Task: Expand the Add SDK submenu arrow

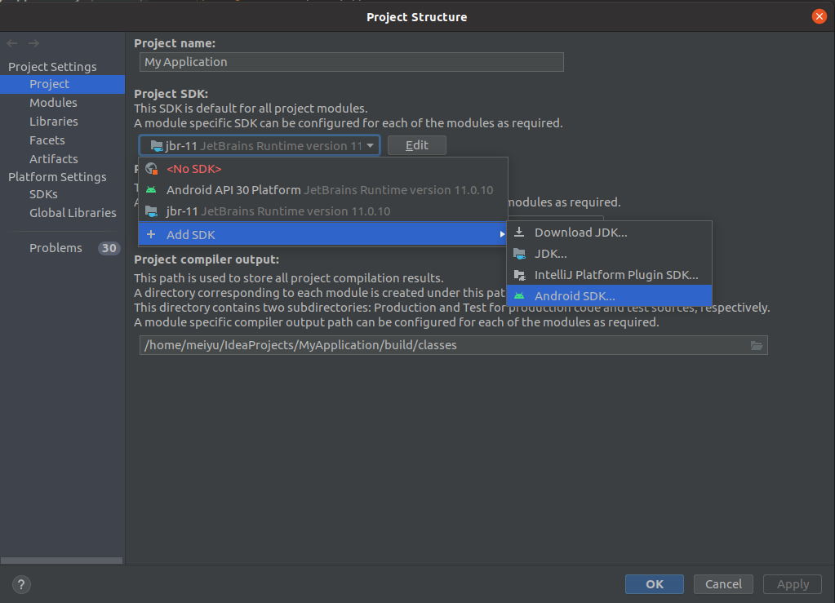Action: pos(502,235)
